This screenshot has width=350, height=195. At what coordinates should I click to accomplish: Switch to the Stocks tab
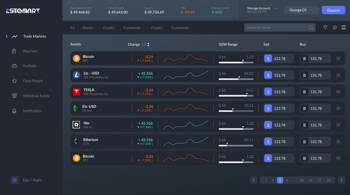[88, 28]
